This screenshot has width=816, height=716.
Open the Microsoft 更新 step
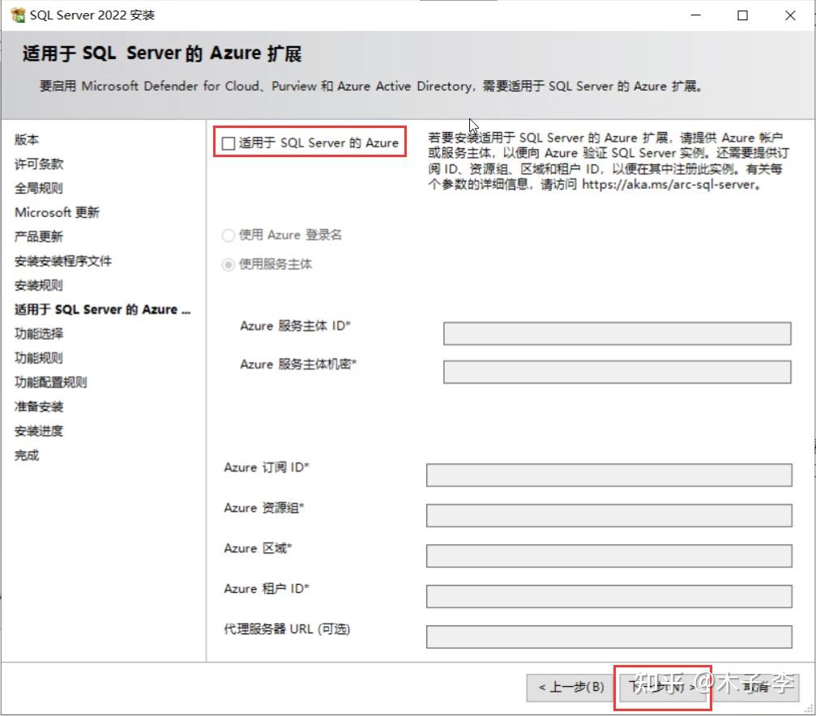coord(57,212)
